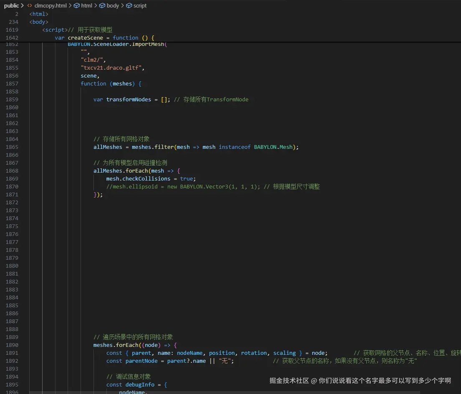Click the comment '// 调试信息对象'
This screenshot has height=394, width=461.
[x=128, y=376]
